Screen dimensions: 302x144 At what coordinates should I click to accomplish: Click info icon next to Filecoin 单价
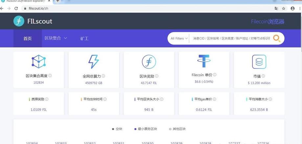point(215,75)
